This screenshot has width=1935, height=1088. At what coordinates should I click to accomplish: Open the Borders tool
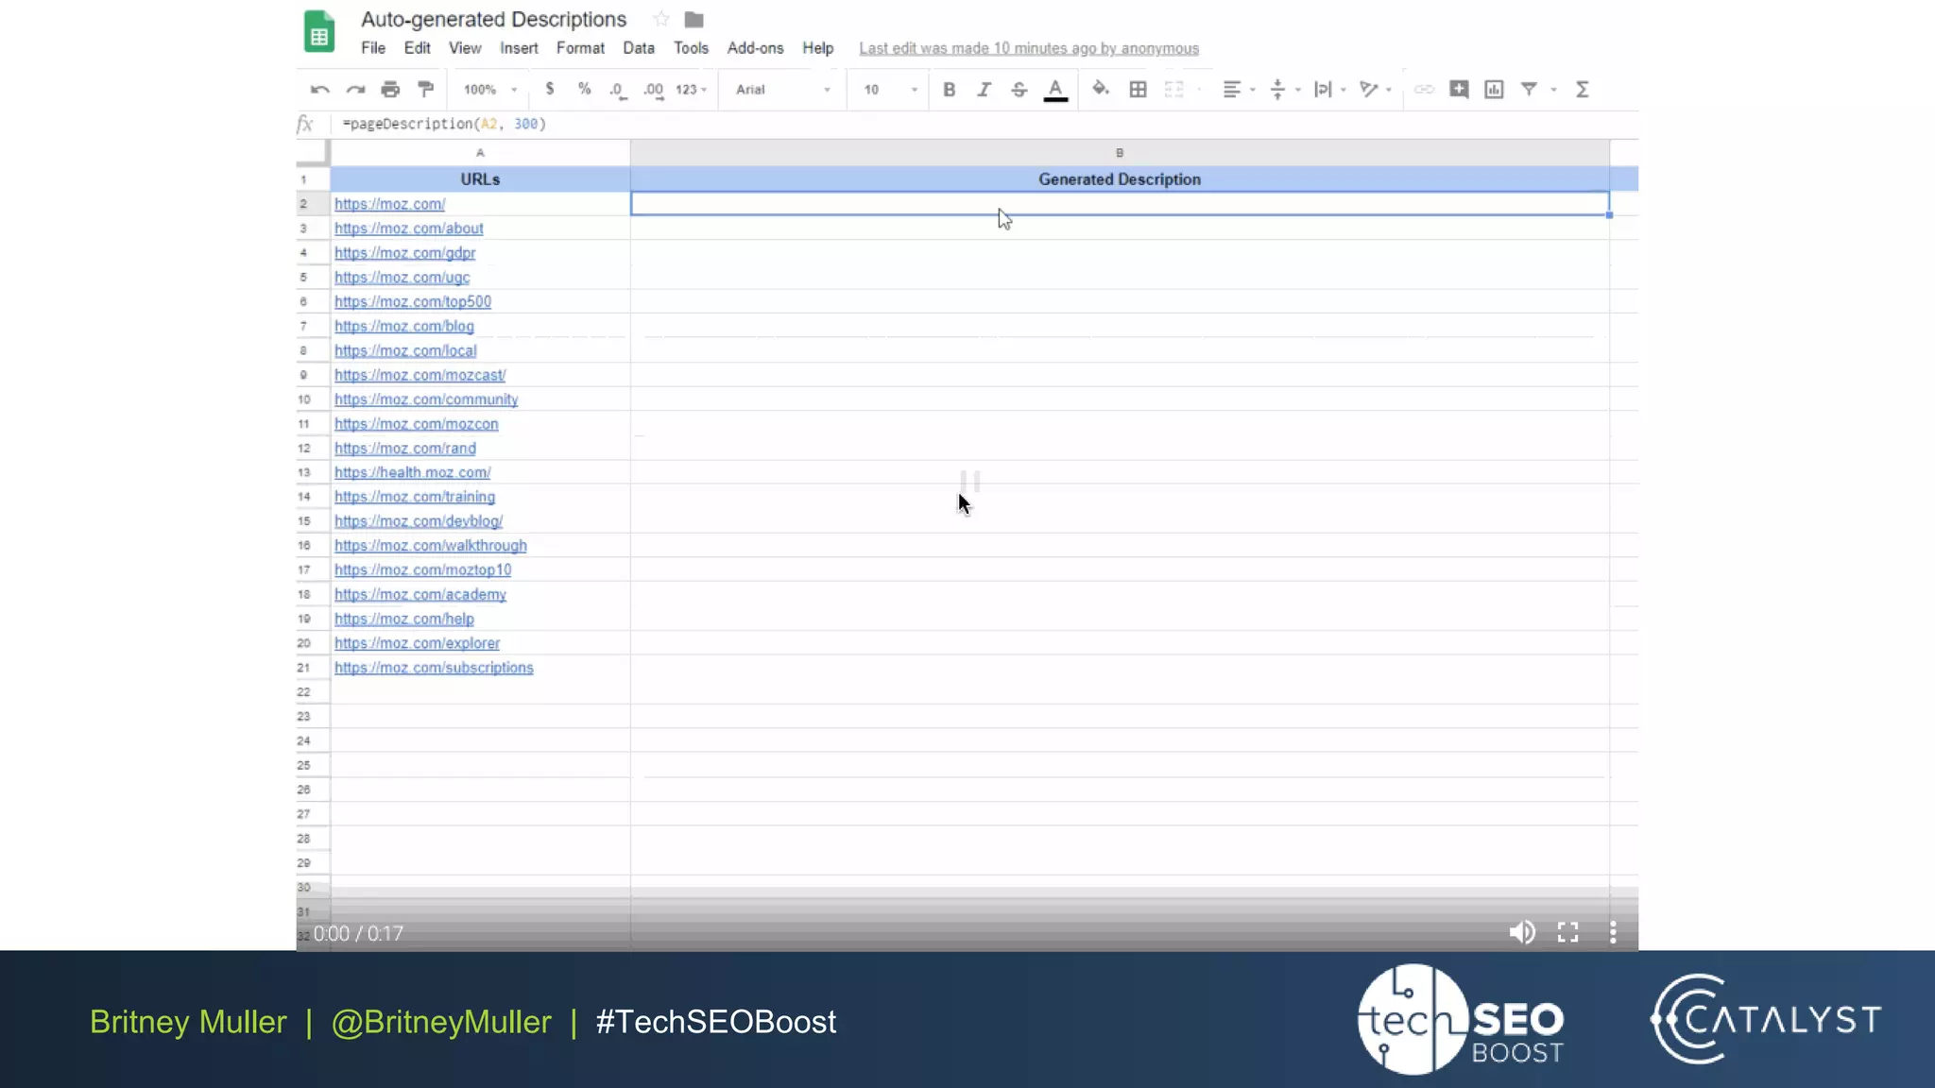click(1139, 90)
